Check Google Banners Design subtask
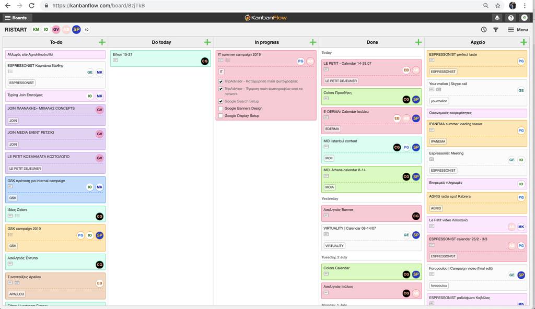The image size is (535, 309). (221, 109)
